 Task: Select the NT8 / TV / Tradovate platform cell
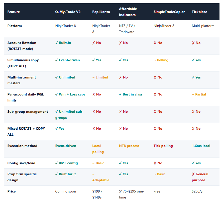pos(127,29)
